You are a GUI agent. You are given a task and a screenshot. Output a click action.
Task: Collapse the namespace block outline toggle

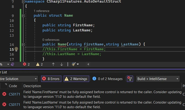point(23,2)
